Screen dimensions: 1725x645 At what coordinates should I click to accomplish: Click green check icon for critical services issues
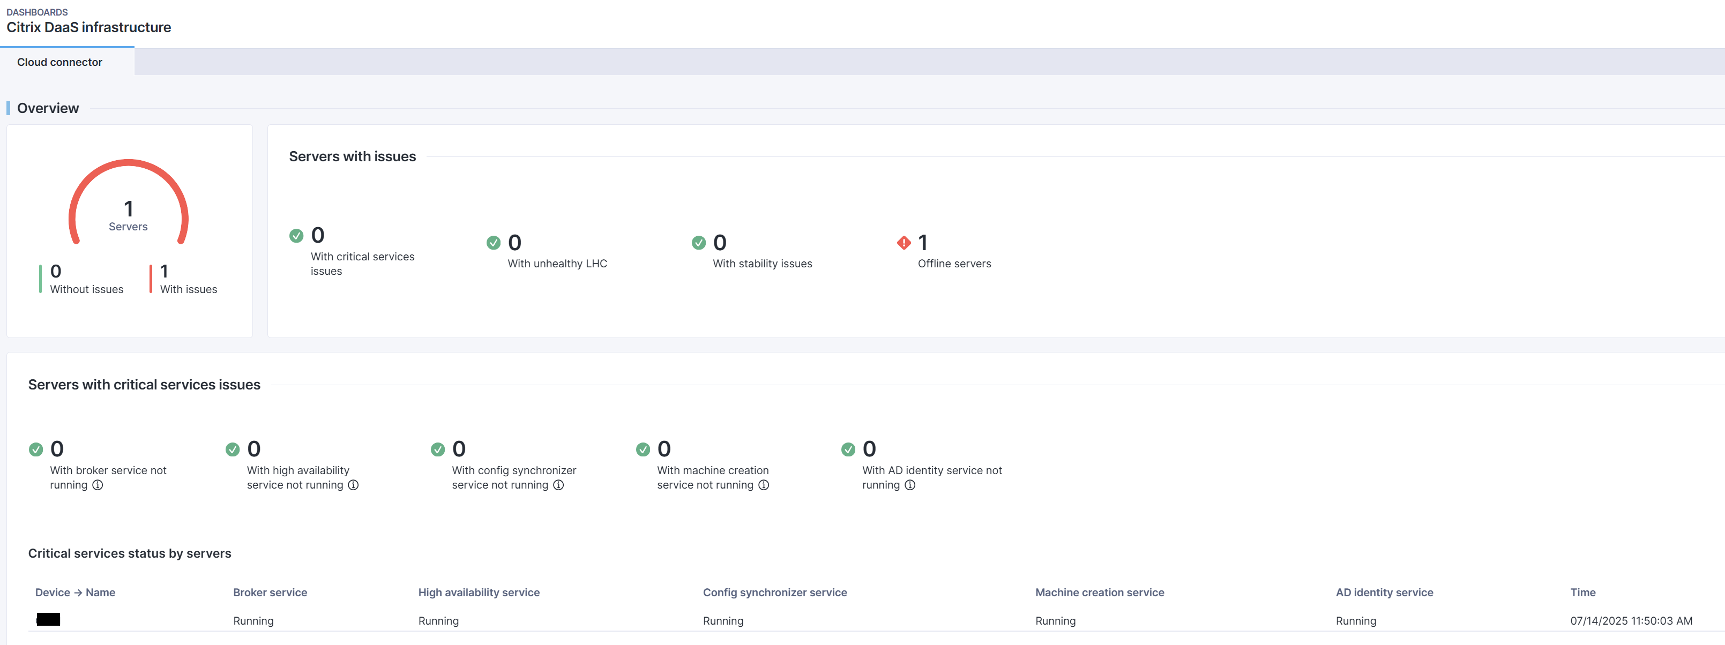click(x=296, y=235)
